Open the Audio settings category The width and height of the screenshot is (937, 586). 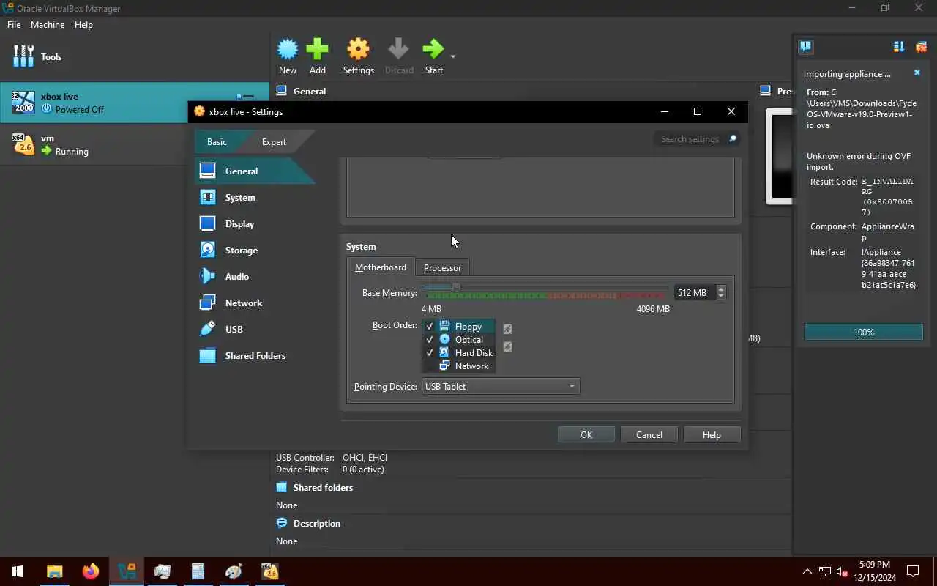(x=254, y=276)
